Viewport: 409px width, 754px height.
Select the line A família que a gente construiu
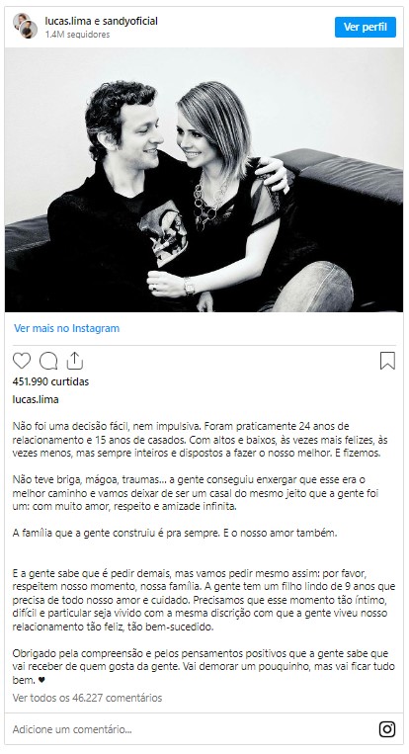pyautogui.click(x=175, y=533)
